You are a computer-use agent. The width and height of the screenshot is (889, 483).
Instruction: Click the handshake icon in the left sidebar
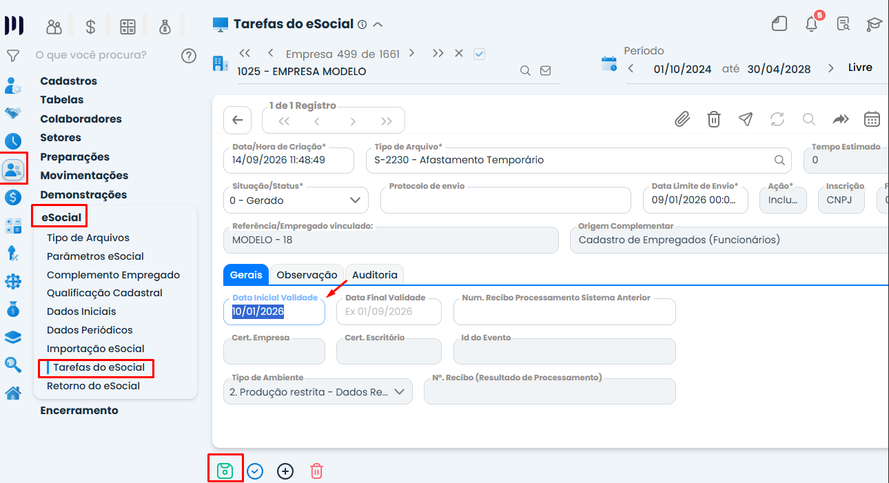[13, 113]
